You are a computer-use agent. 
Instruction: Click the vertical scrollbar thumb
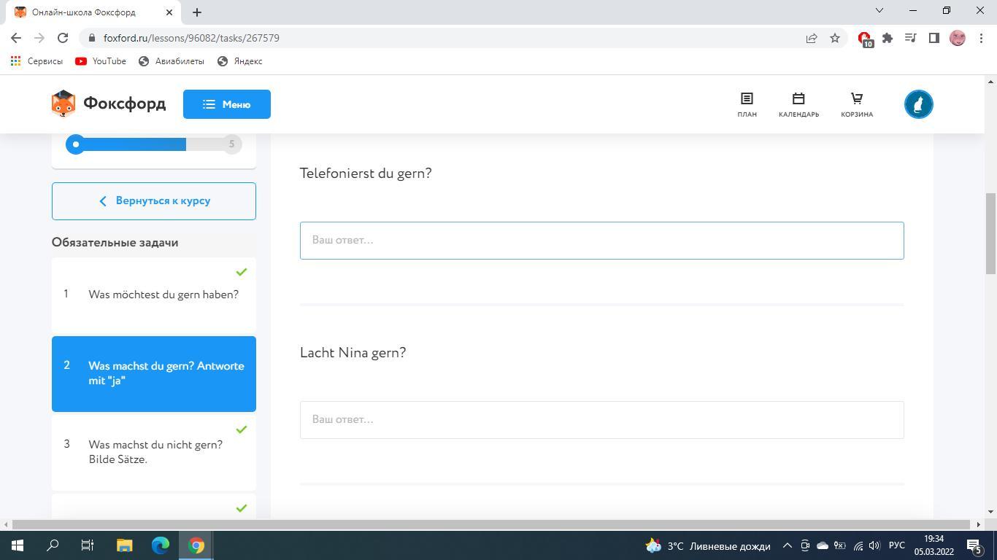click(x=990, y=233)
